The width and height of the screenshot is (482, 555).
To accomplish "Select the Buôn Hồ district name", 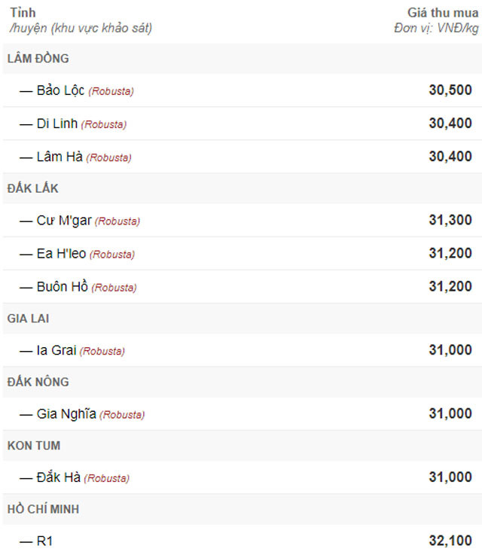I will [63, 287].
